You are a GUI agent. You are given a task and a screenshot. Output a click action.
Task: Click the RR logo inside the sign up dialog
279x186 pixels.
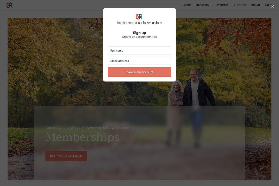tap(139, 17)
